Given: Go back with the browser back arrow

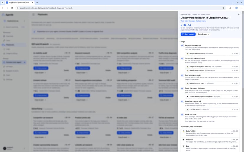Looking at the screenshot, I should point(3,8).
